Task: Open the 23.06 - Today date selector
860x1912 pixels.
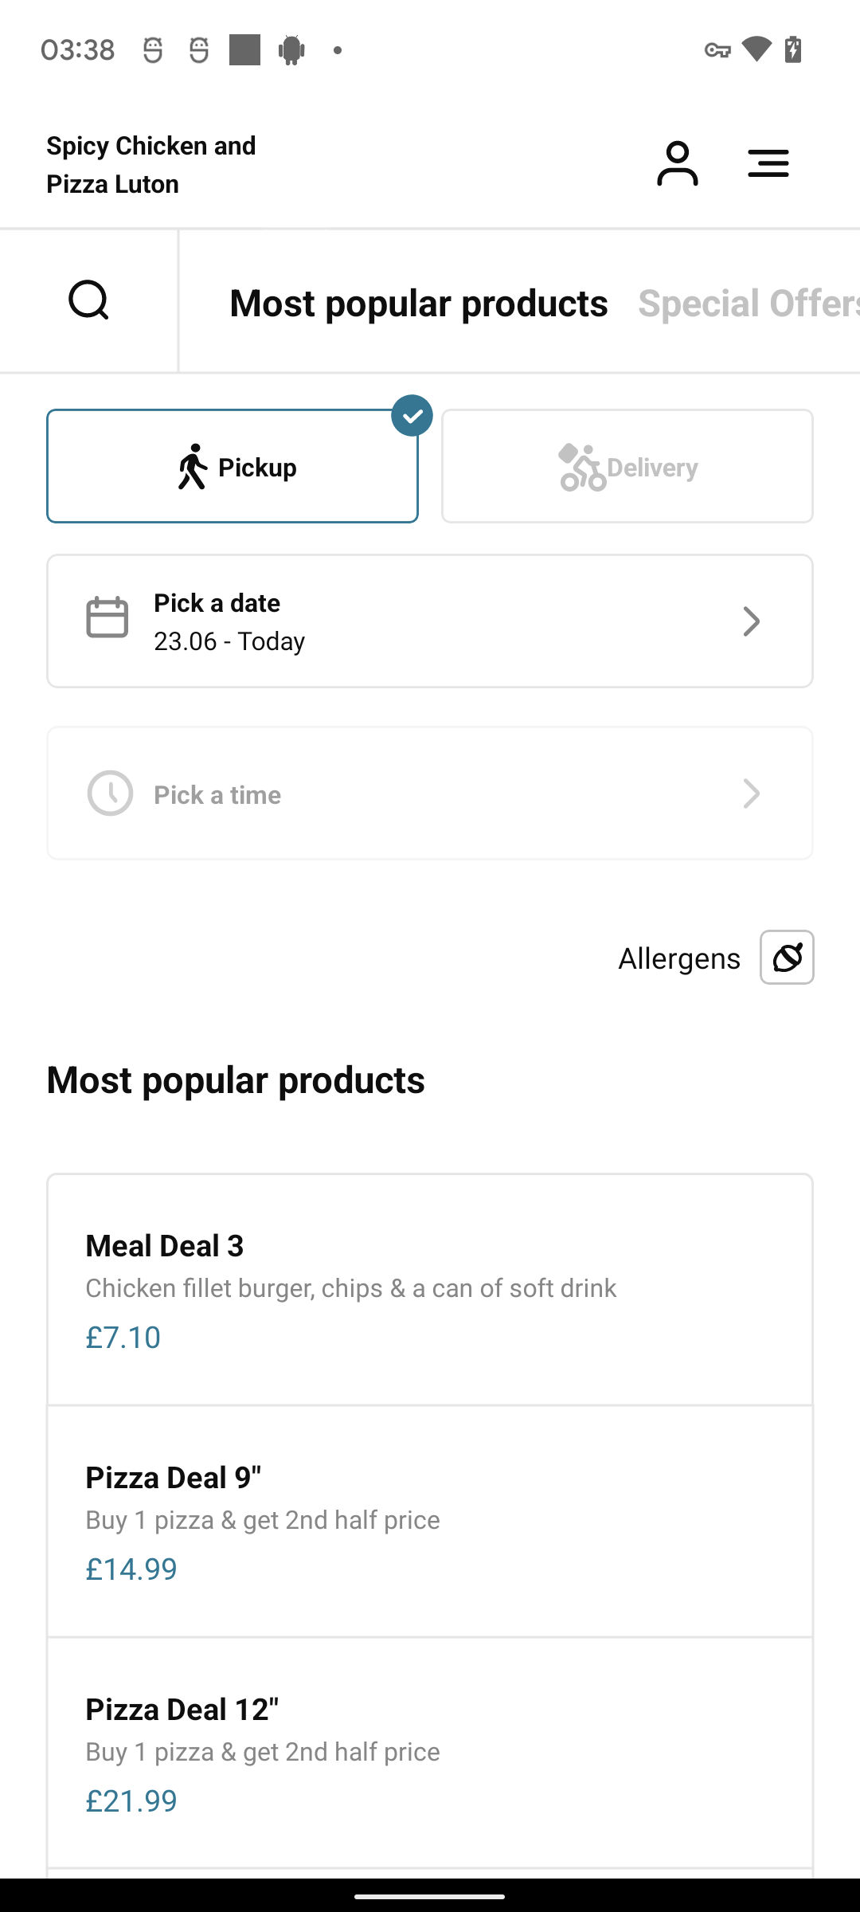Action: pos(430,621)
